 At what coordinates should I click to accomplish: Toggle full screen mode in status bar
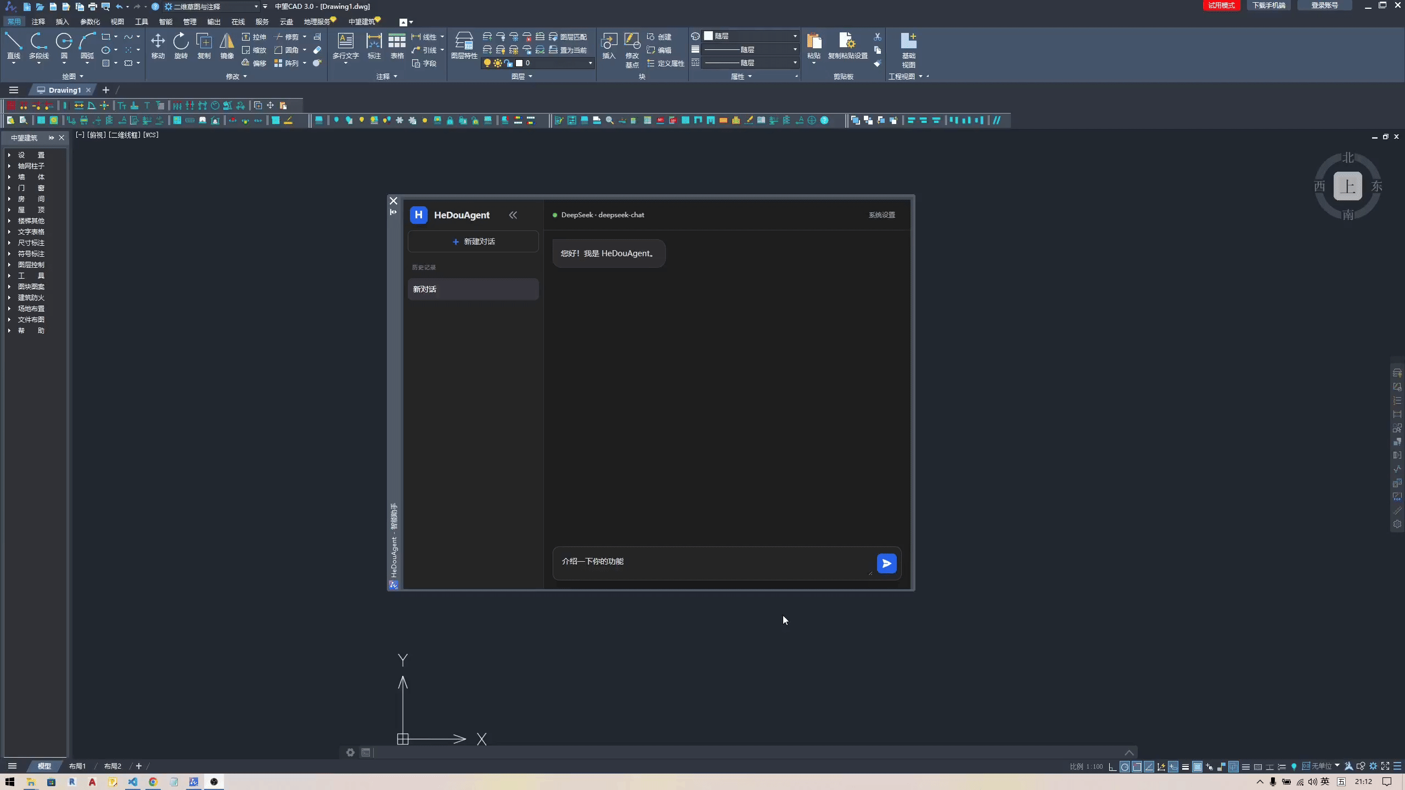1385,766
